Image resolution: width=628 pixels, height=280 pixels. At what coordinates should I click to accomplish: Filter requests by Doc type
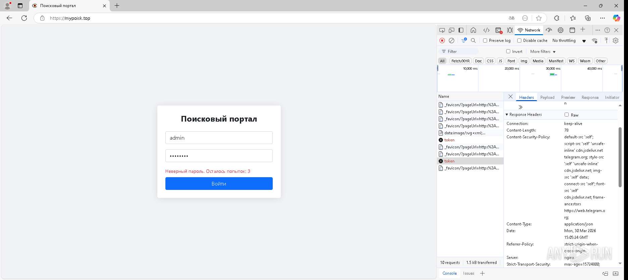point(478,61)
